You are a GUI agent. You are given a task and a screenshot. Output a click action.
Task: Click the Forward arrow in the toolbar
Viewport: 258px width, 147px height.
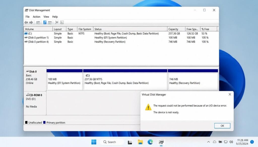tap(31, 22)
